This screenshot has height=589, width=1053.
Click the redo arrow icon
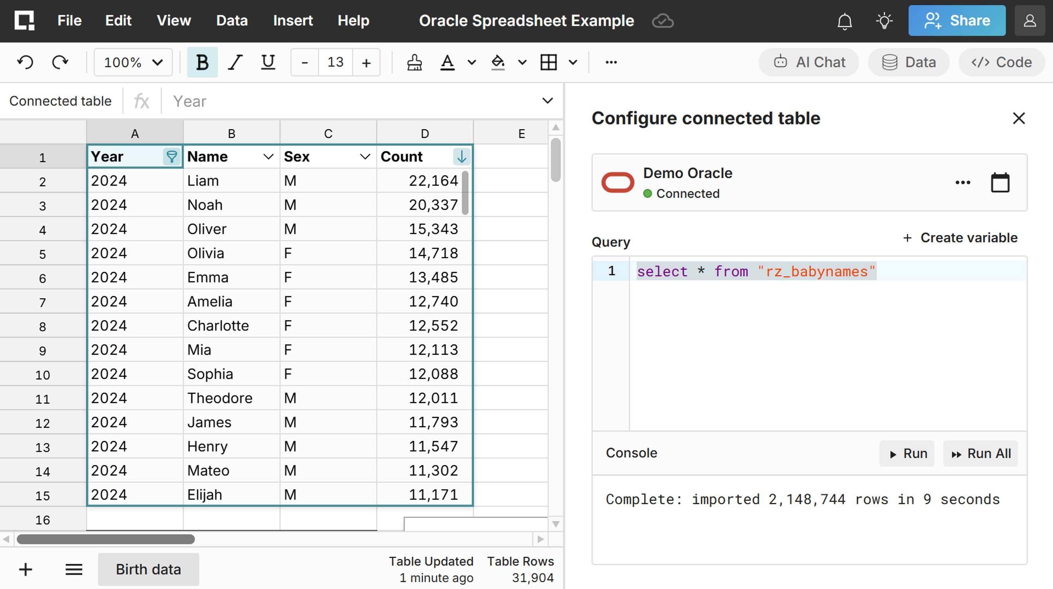[60, 62]
